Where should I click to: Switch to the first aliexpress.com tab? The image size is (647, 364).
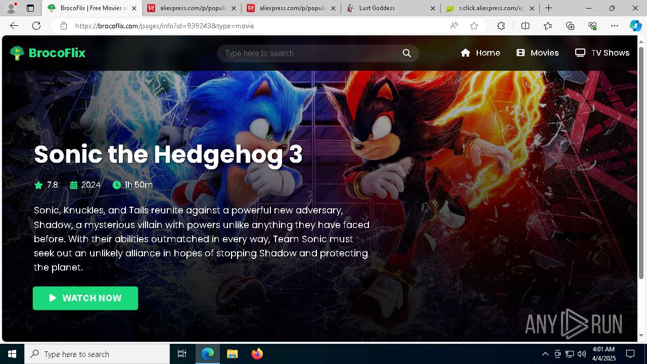click(x=192, y=8)
